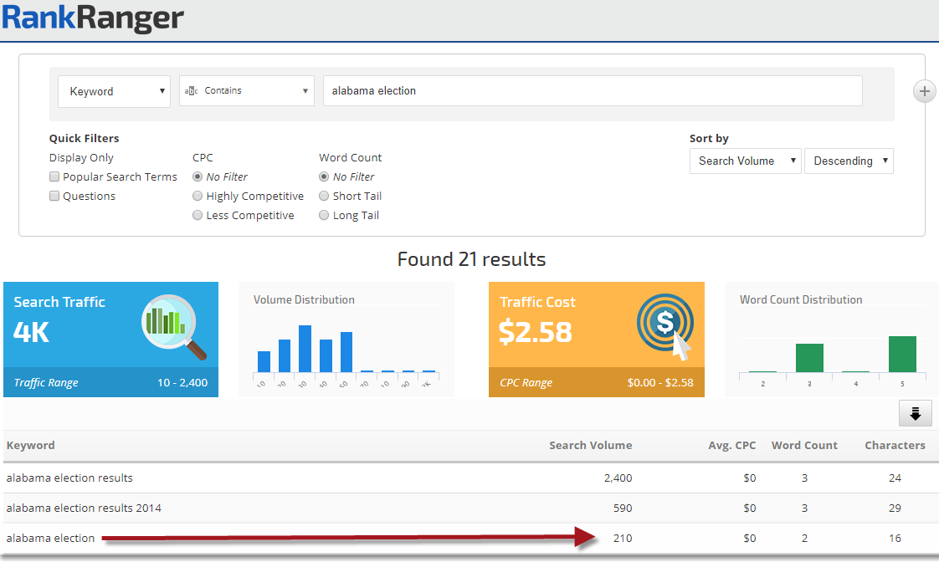Viewport: 939px width, 562px height.
Task: Open the Descending sort order dropdown
Action: point(849,161)
